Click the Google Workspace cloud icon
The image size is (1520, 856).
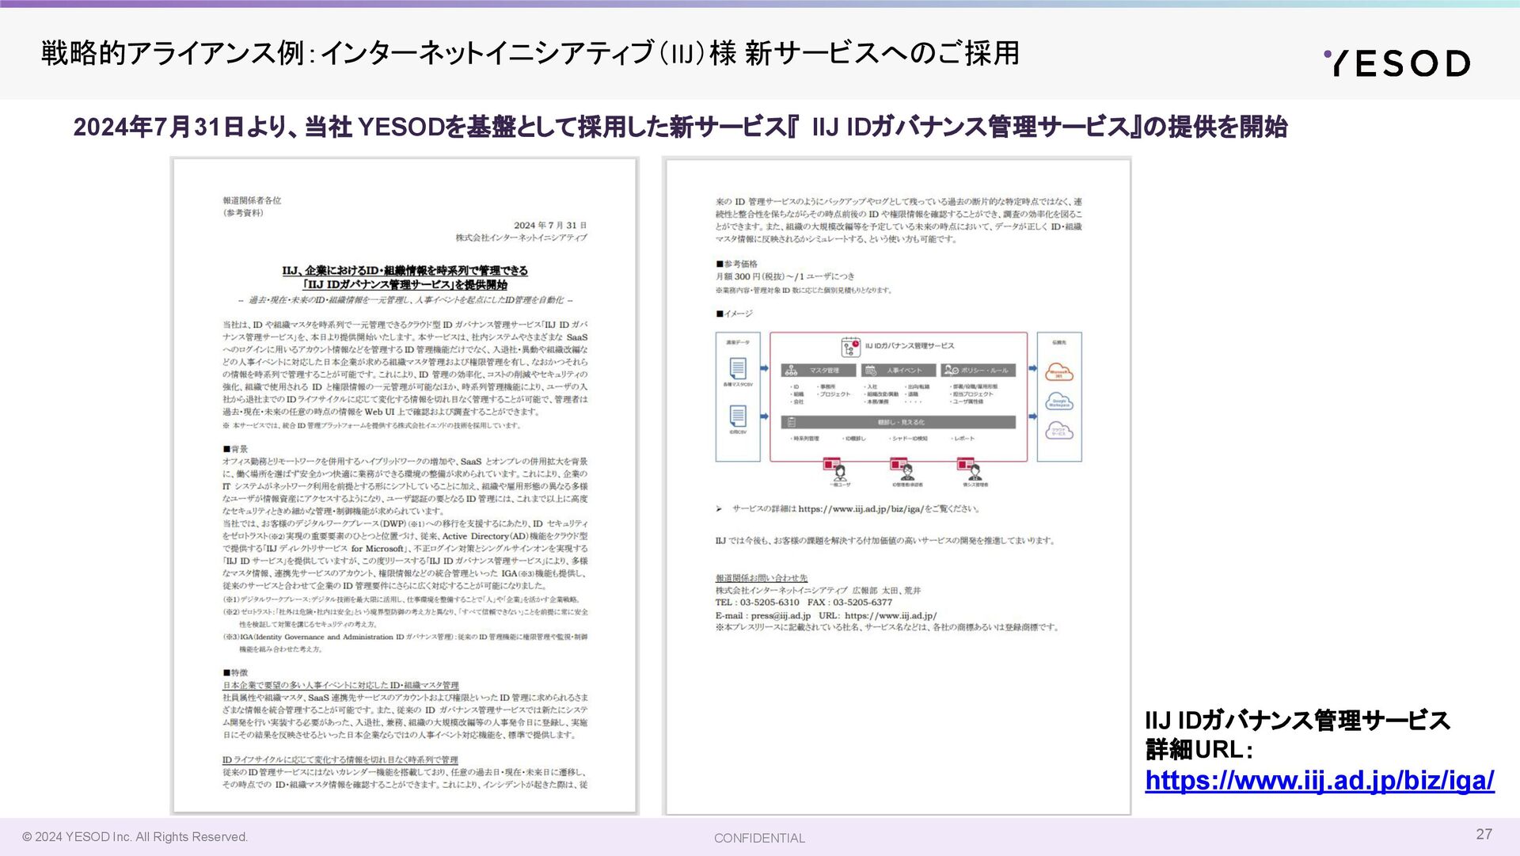[x=1059, y=401]
